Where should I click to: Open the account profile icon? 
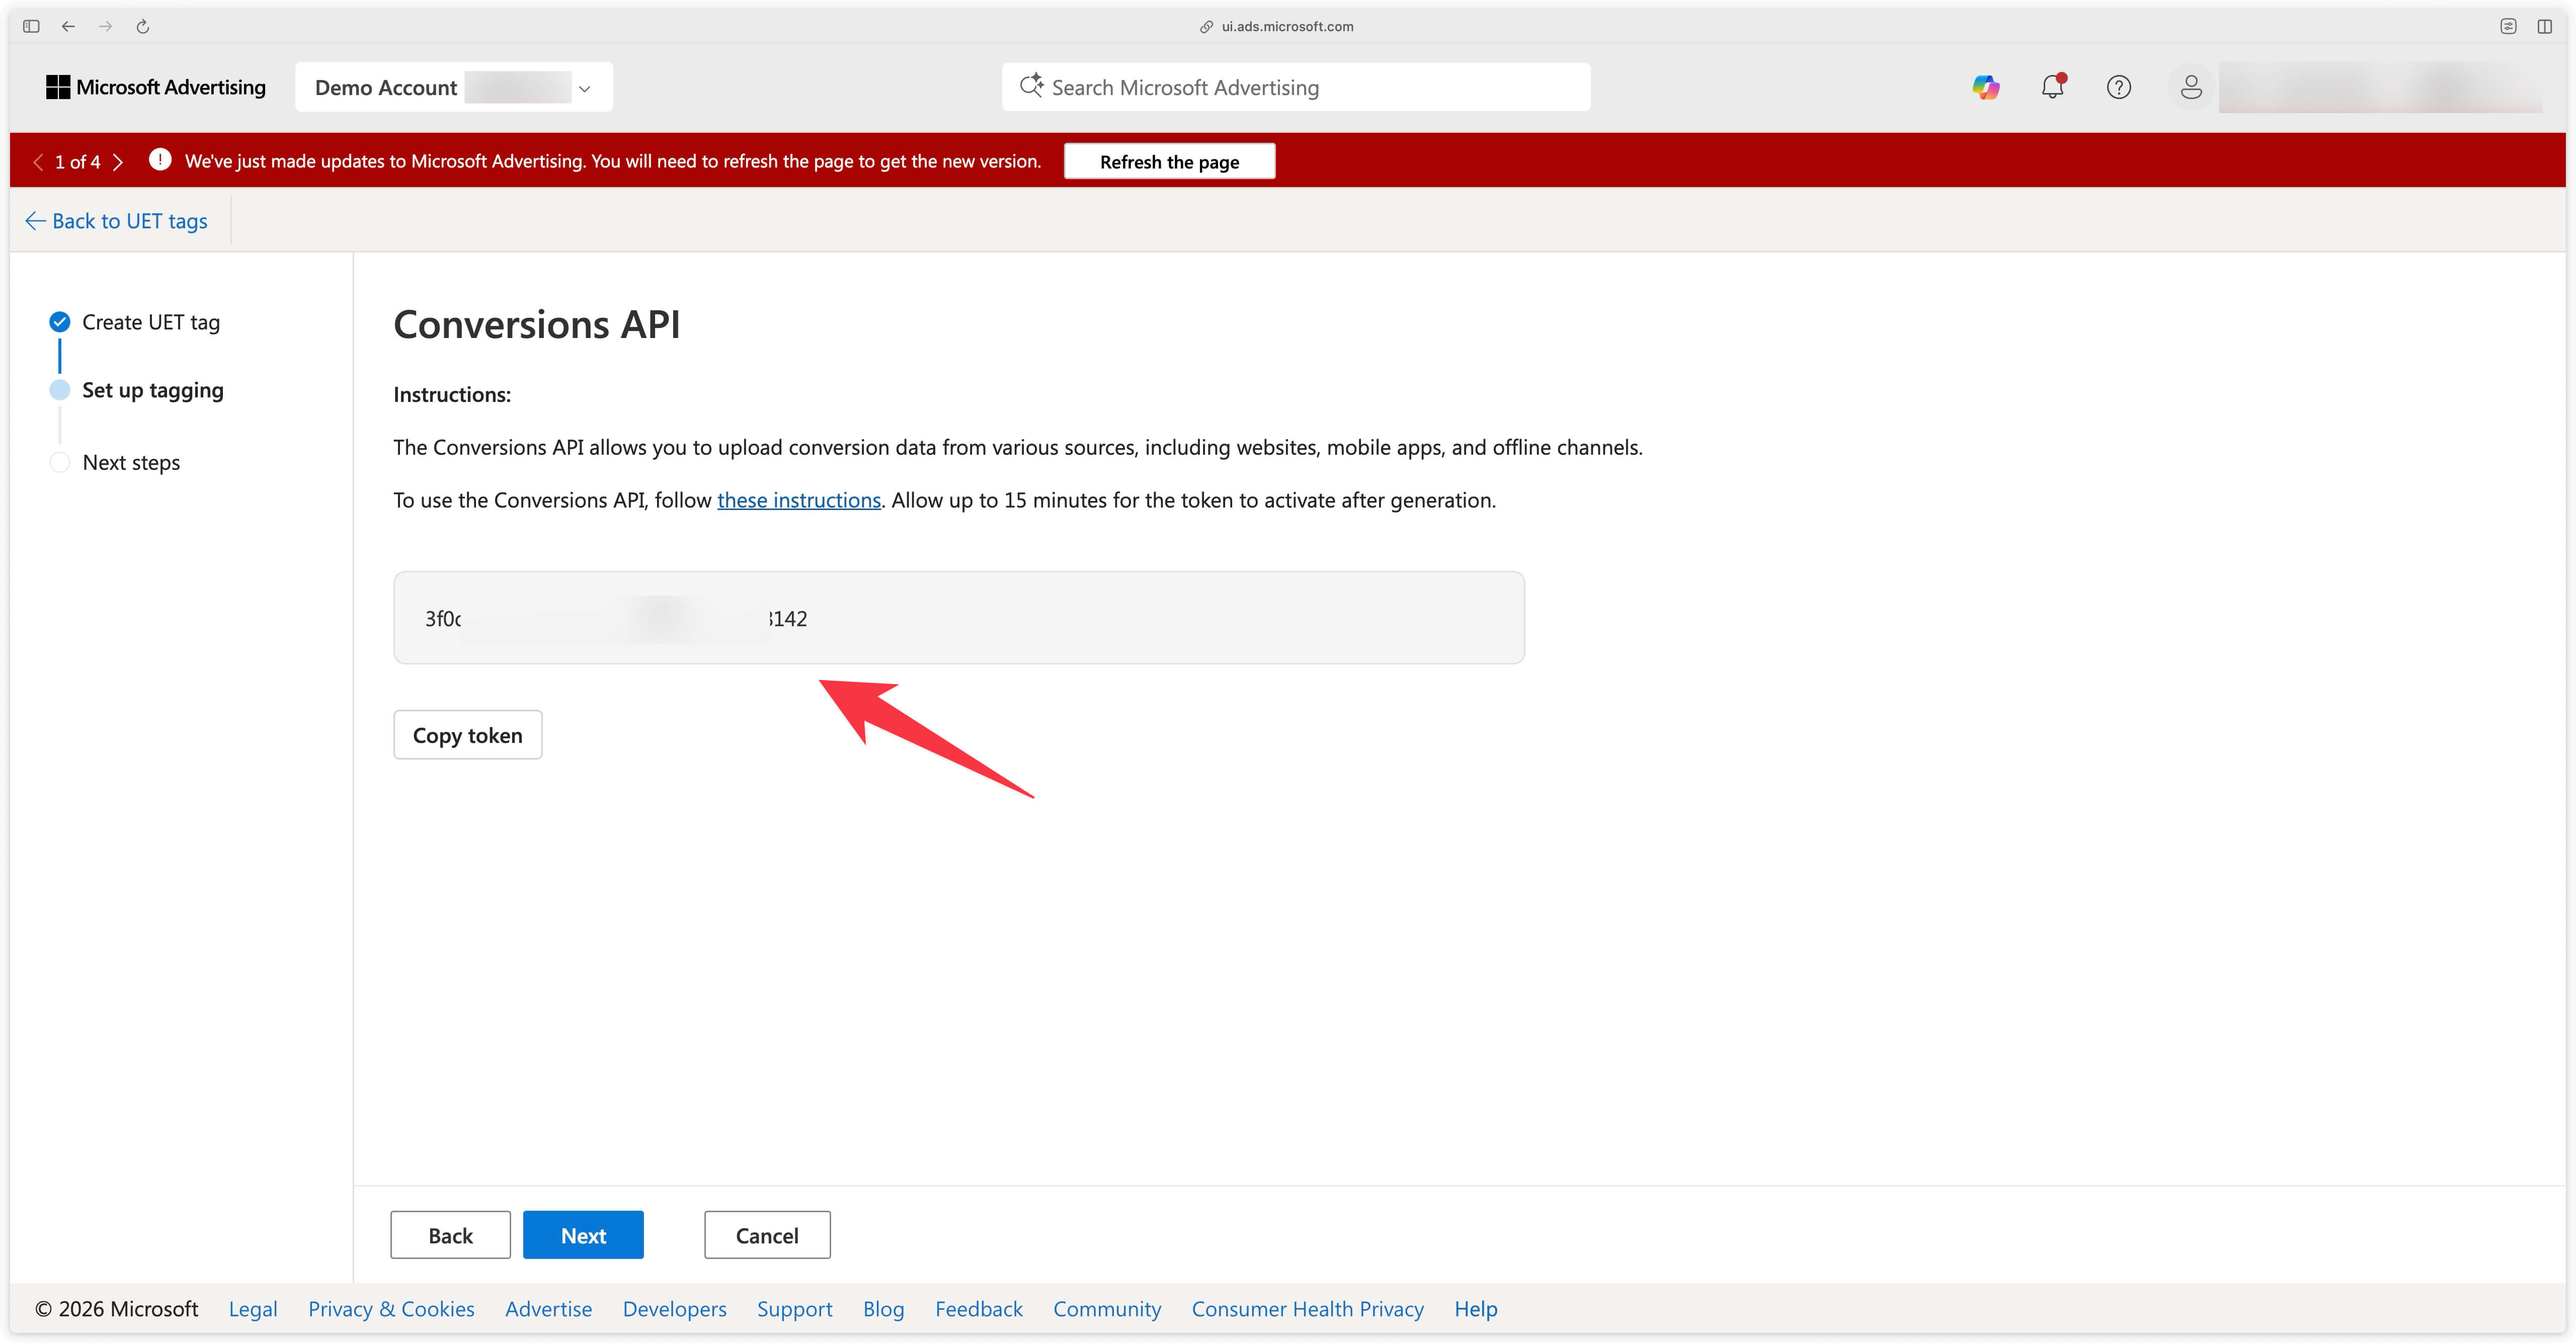point(2190,87)
